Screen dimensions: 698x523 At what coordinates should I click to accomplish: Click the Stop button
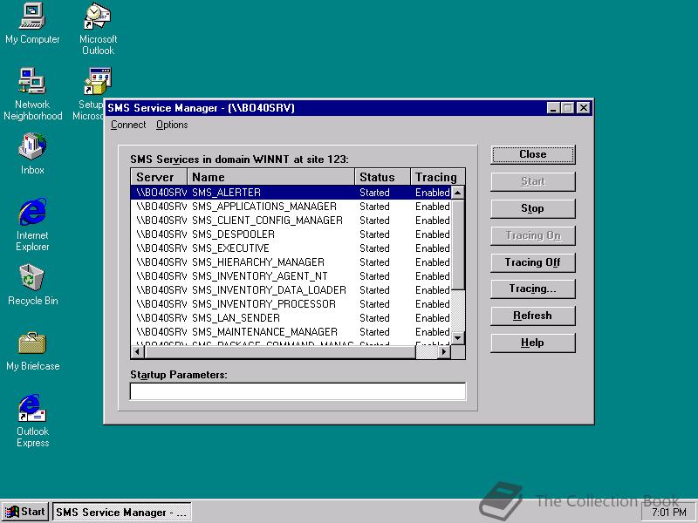(533, 208)
